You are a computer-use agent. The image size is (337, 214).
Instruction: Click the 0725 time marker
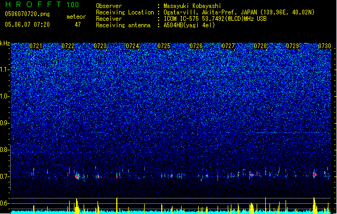(x=164, y=46)
